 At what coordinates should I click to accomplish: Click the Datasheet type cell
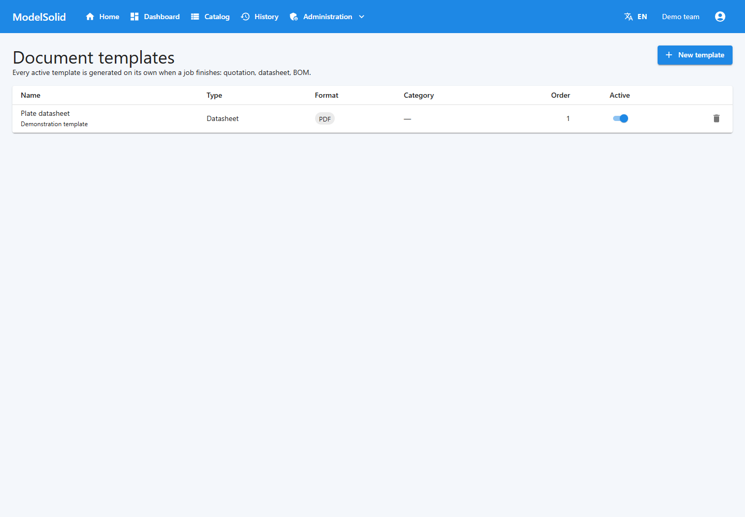pyautogui.click(x=222, y=118)
